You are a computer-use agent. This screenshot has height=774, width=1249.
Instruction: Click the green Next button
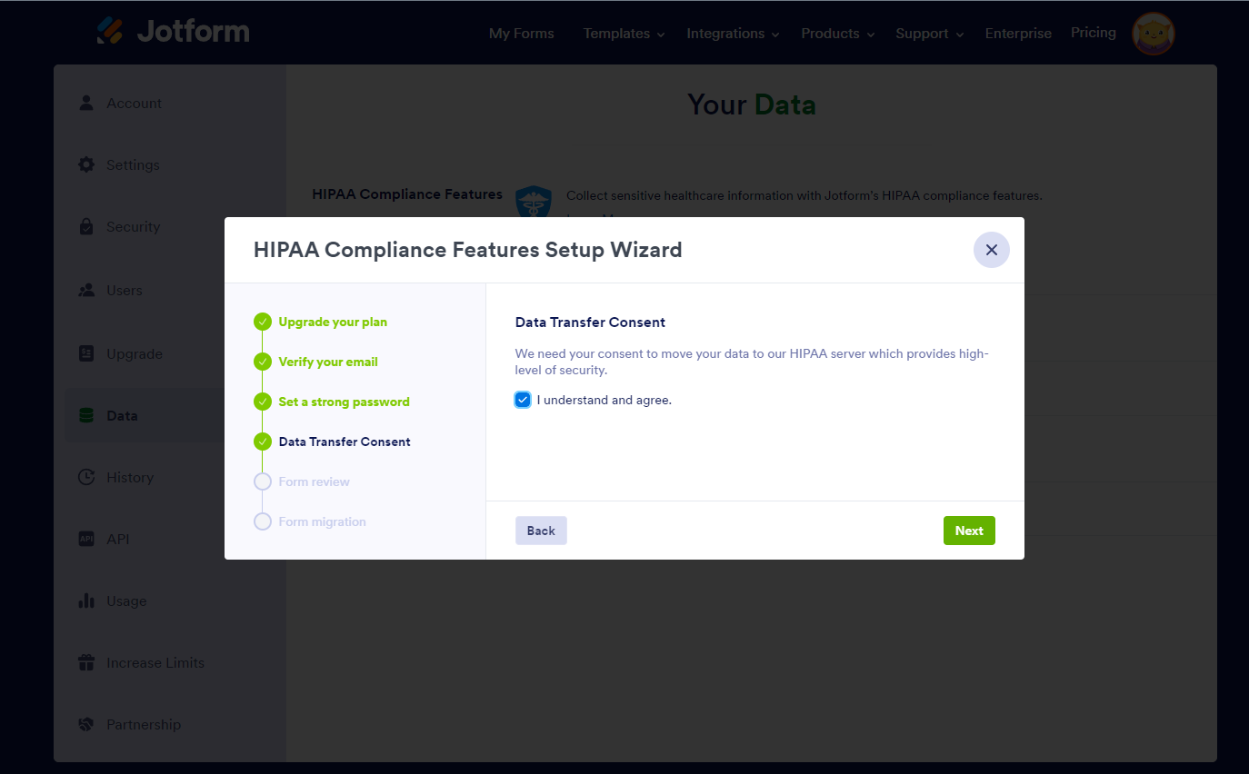click(969, 531)
